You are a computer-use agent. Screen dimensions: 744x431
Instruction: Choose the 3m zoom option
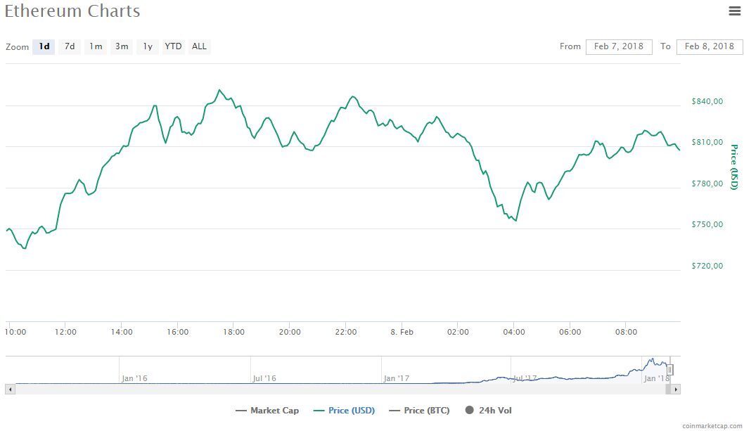click(122, 46)
